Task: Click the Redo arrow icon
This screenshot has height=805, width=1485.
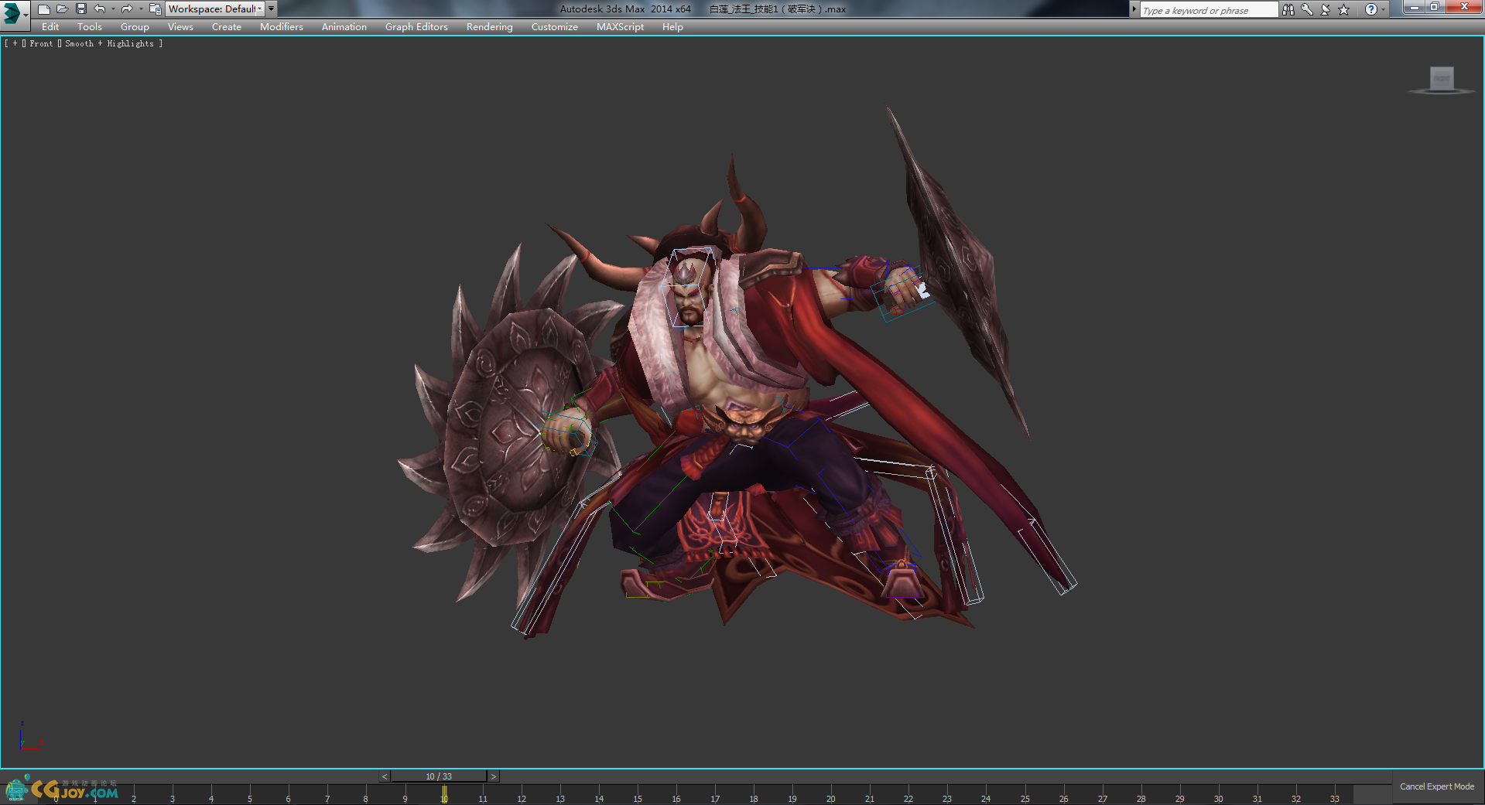Action: tap(127, 9)
